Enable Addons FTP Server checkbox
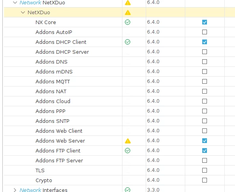The image size is (235, 192). (205, 160)
